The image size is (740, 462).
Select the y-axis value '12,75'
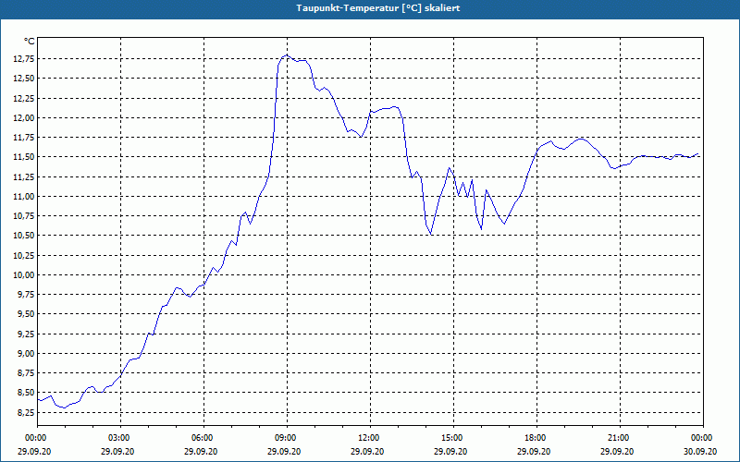[22, 59]
